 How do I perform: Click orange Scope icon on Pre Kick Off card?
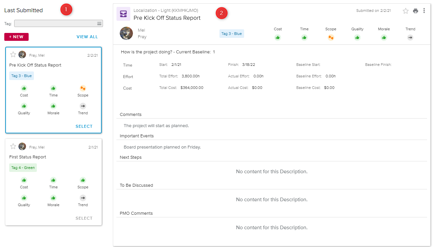click(83, 88)
